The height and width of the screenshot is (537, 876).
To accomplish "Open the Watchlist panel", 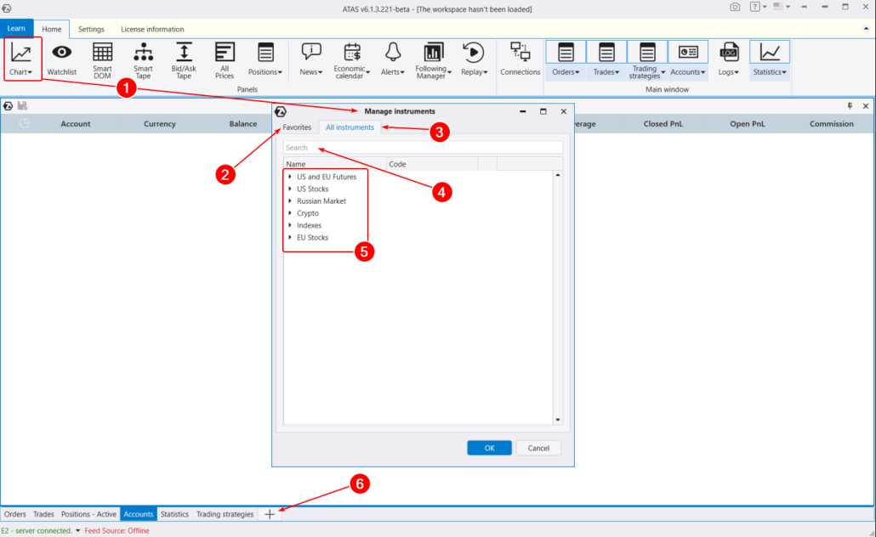I will pyautogui.click(x=61, y=58).
